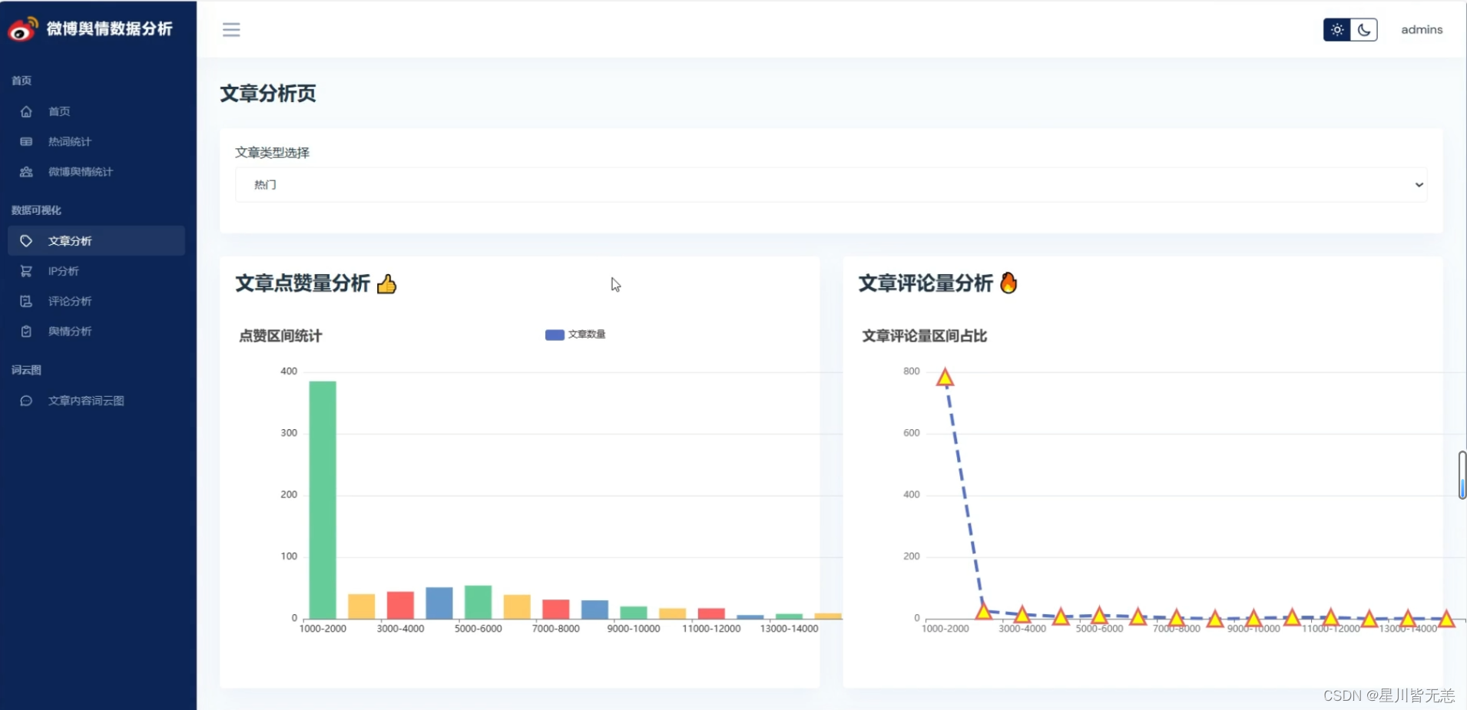Click the 13000-14000 label on bar chart
The width and height of the screenshot is (1467, 710).
click(789, 629)
